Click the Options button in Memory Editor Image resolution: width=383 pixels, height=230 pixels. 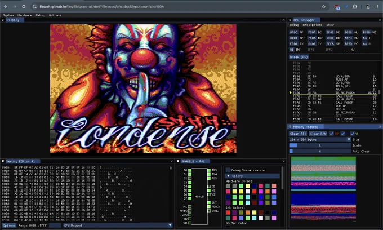[9, 225]
